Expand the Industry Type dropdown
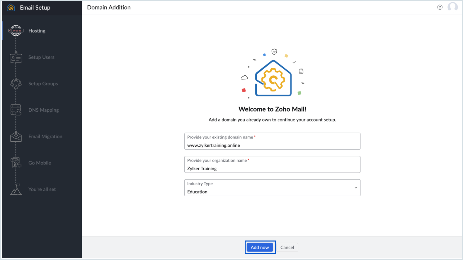 pyautogui.click(x=272, y=188)
